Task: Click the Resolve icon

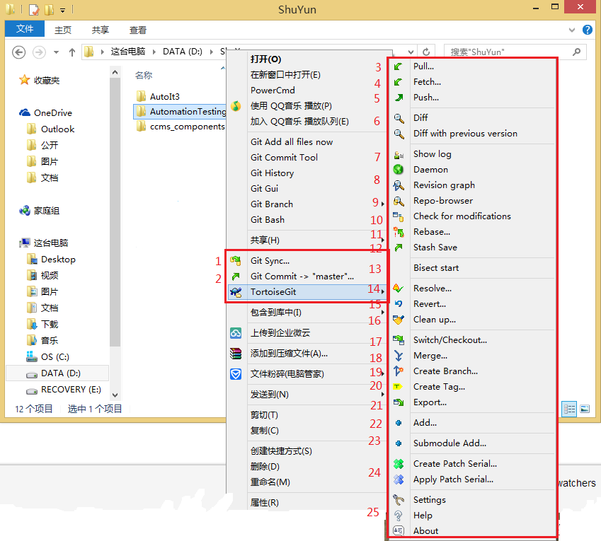Action: [x=399, y=289]
